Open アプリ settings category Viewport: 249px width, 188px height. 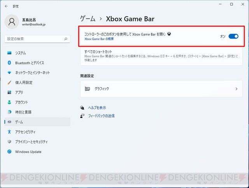(37, 92)
